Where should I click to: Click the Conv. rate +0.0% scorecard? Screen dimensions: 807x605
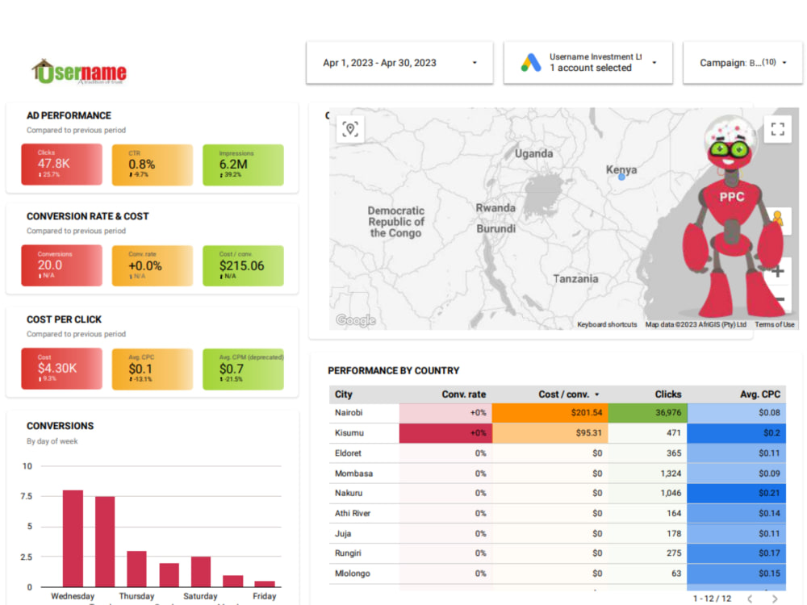[153, 265]
